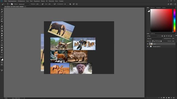
Task: Filter layers by type layers
Action: (x=167, y=36)
